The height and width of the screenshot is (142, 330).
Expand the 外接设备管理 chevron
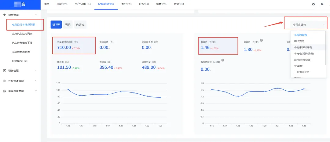36,81
